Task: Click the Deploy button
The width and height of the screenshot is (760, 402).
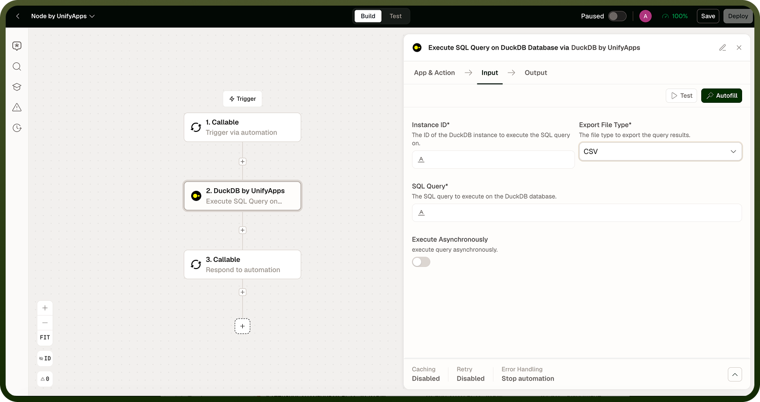Action: pyautogui.click(x=738, y=16)
